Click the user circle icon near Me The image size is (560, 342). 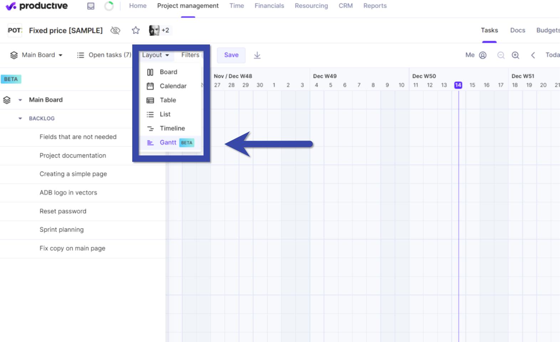483,55
